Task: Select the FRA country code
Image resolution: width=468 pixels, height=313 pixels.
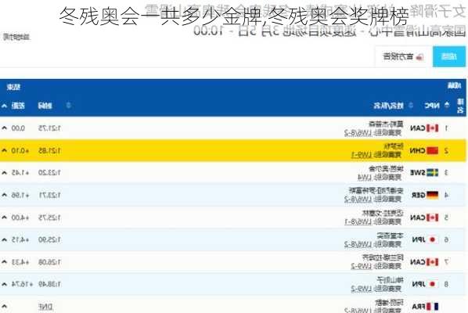Action: (x=419, y=307)
